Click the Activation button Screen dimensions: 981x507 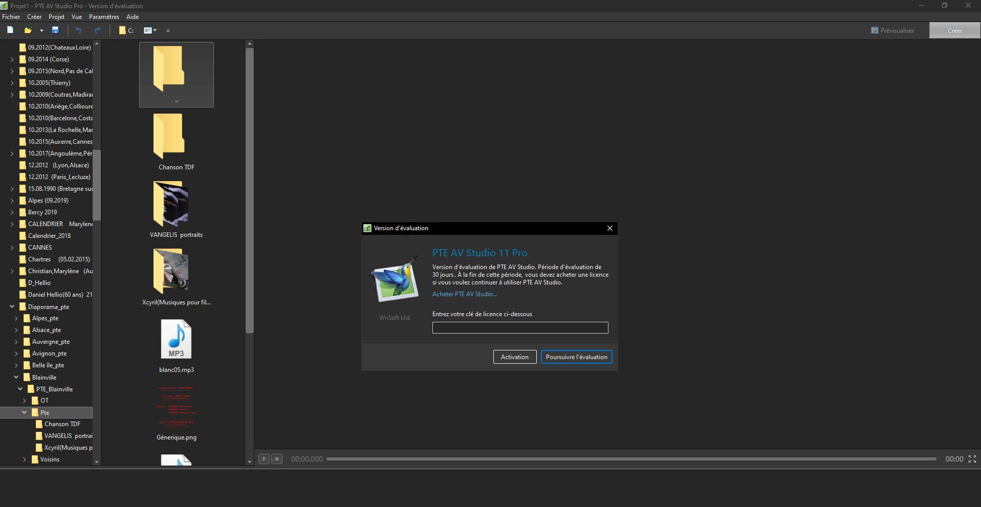point(515,357)
